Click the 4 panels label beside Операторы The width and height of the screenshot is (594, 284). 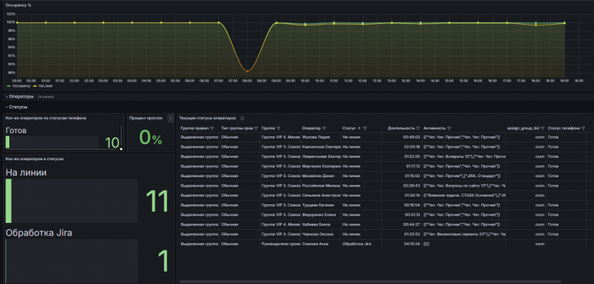46,97
